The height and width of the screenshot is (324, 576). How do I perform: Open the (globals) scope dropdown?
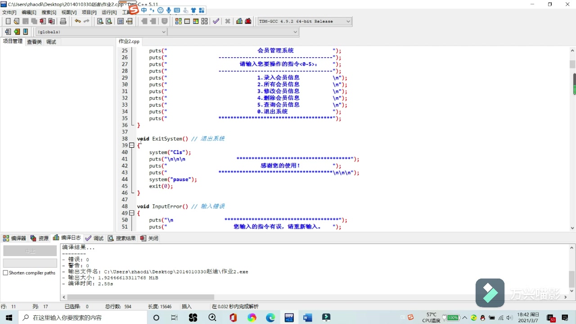point(164,32)
